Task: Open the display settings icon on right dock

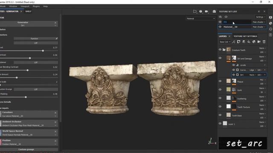Action: coord(270,17)
